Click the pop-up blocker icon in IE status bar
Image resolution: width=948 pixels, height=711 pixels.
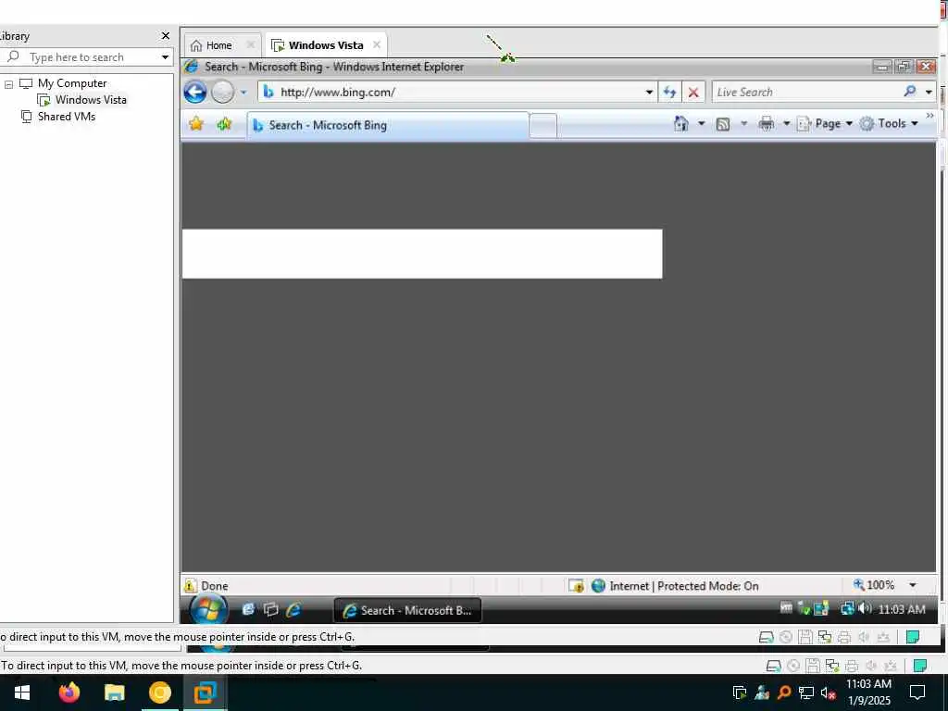[x=576, y=585]
